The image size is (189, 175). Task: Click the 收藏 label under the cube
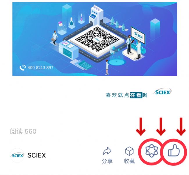pyautogui.click(x=129, y=161)
